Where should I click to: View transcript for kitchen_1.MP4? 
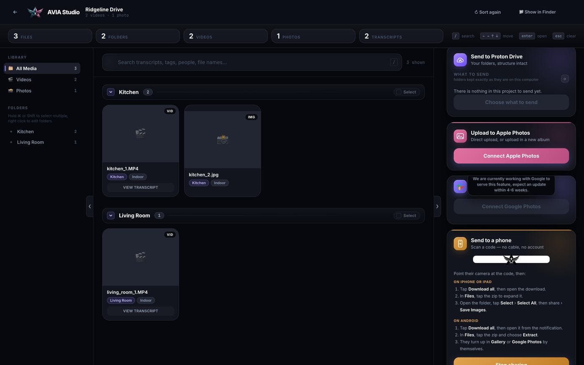click(141, 187)
